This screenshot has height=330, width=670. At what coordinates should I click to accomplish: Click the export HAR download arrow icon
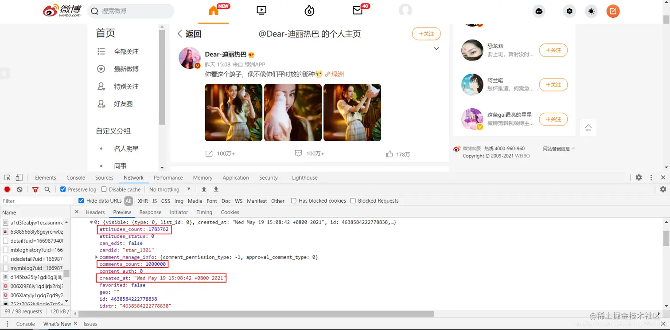click(x=216, y=189)
